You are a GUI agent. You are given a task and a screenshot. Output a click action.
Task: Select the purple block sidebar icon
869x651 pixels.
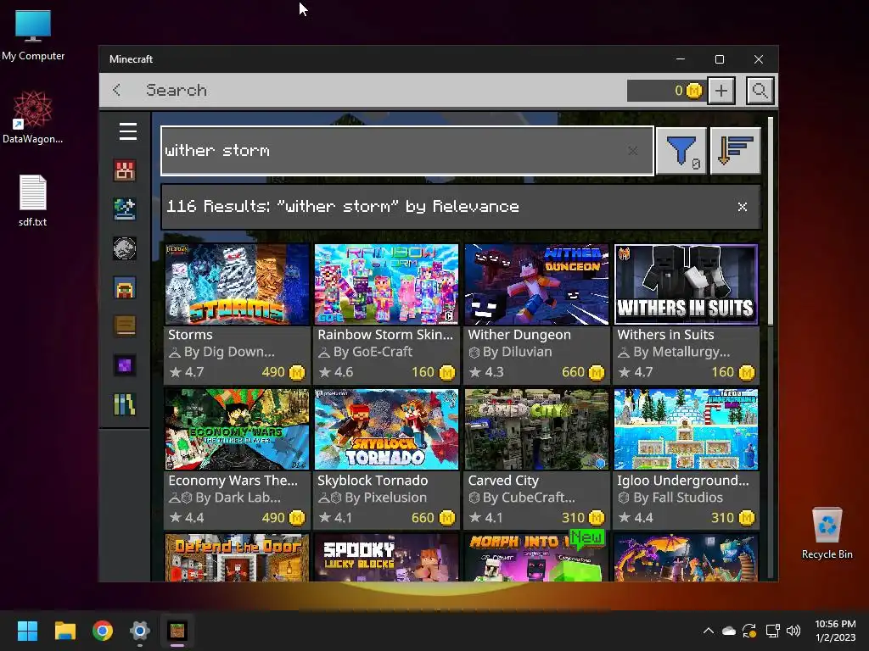125,365
